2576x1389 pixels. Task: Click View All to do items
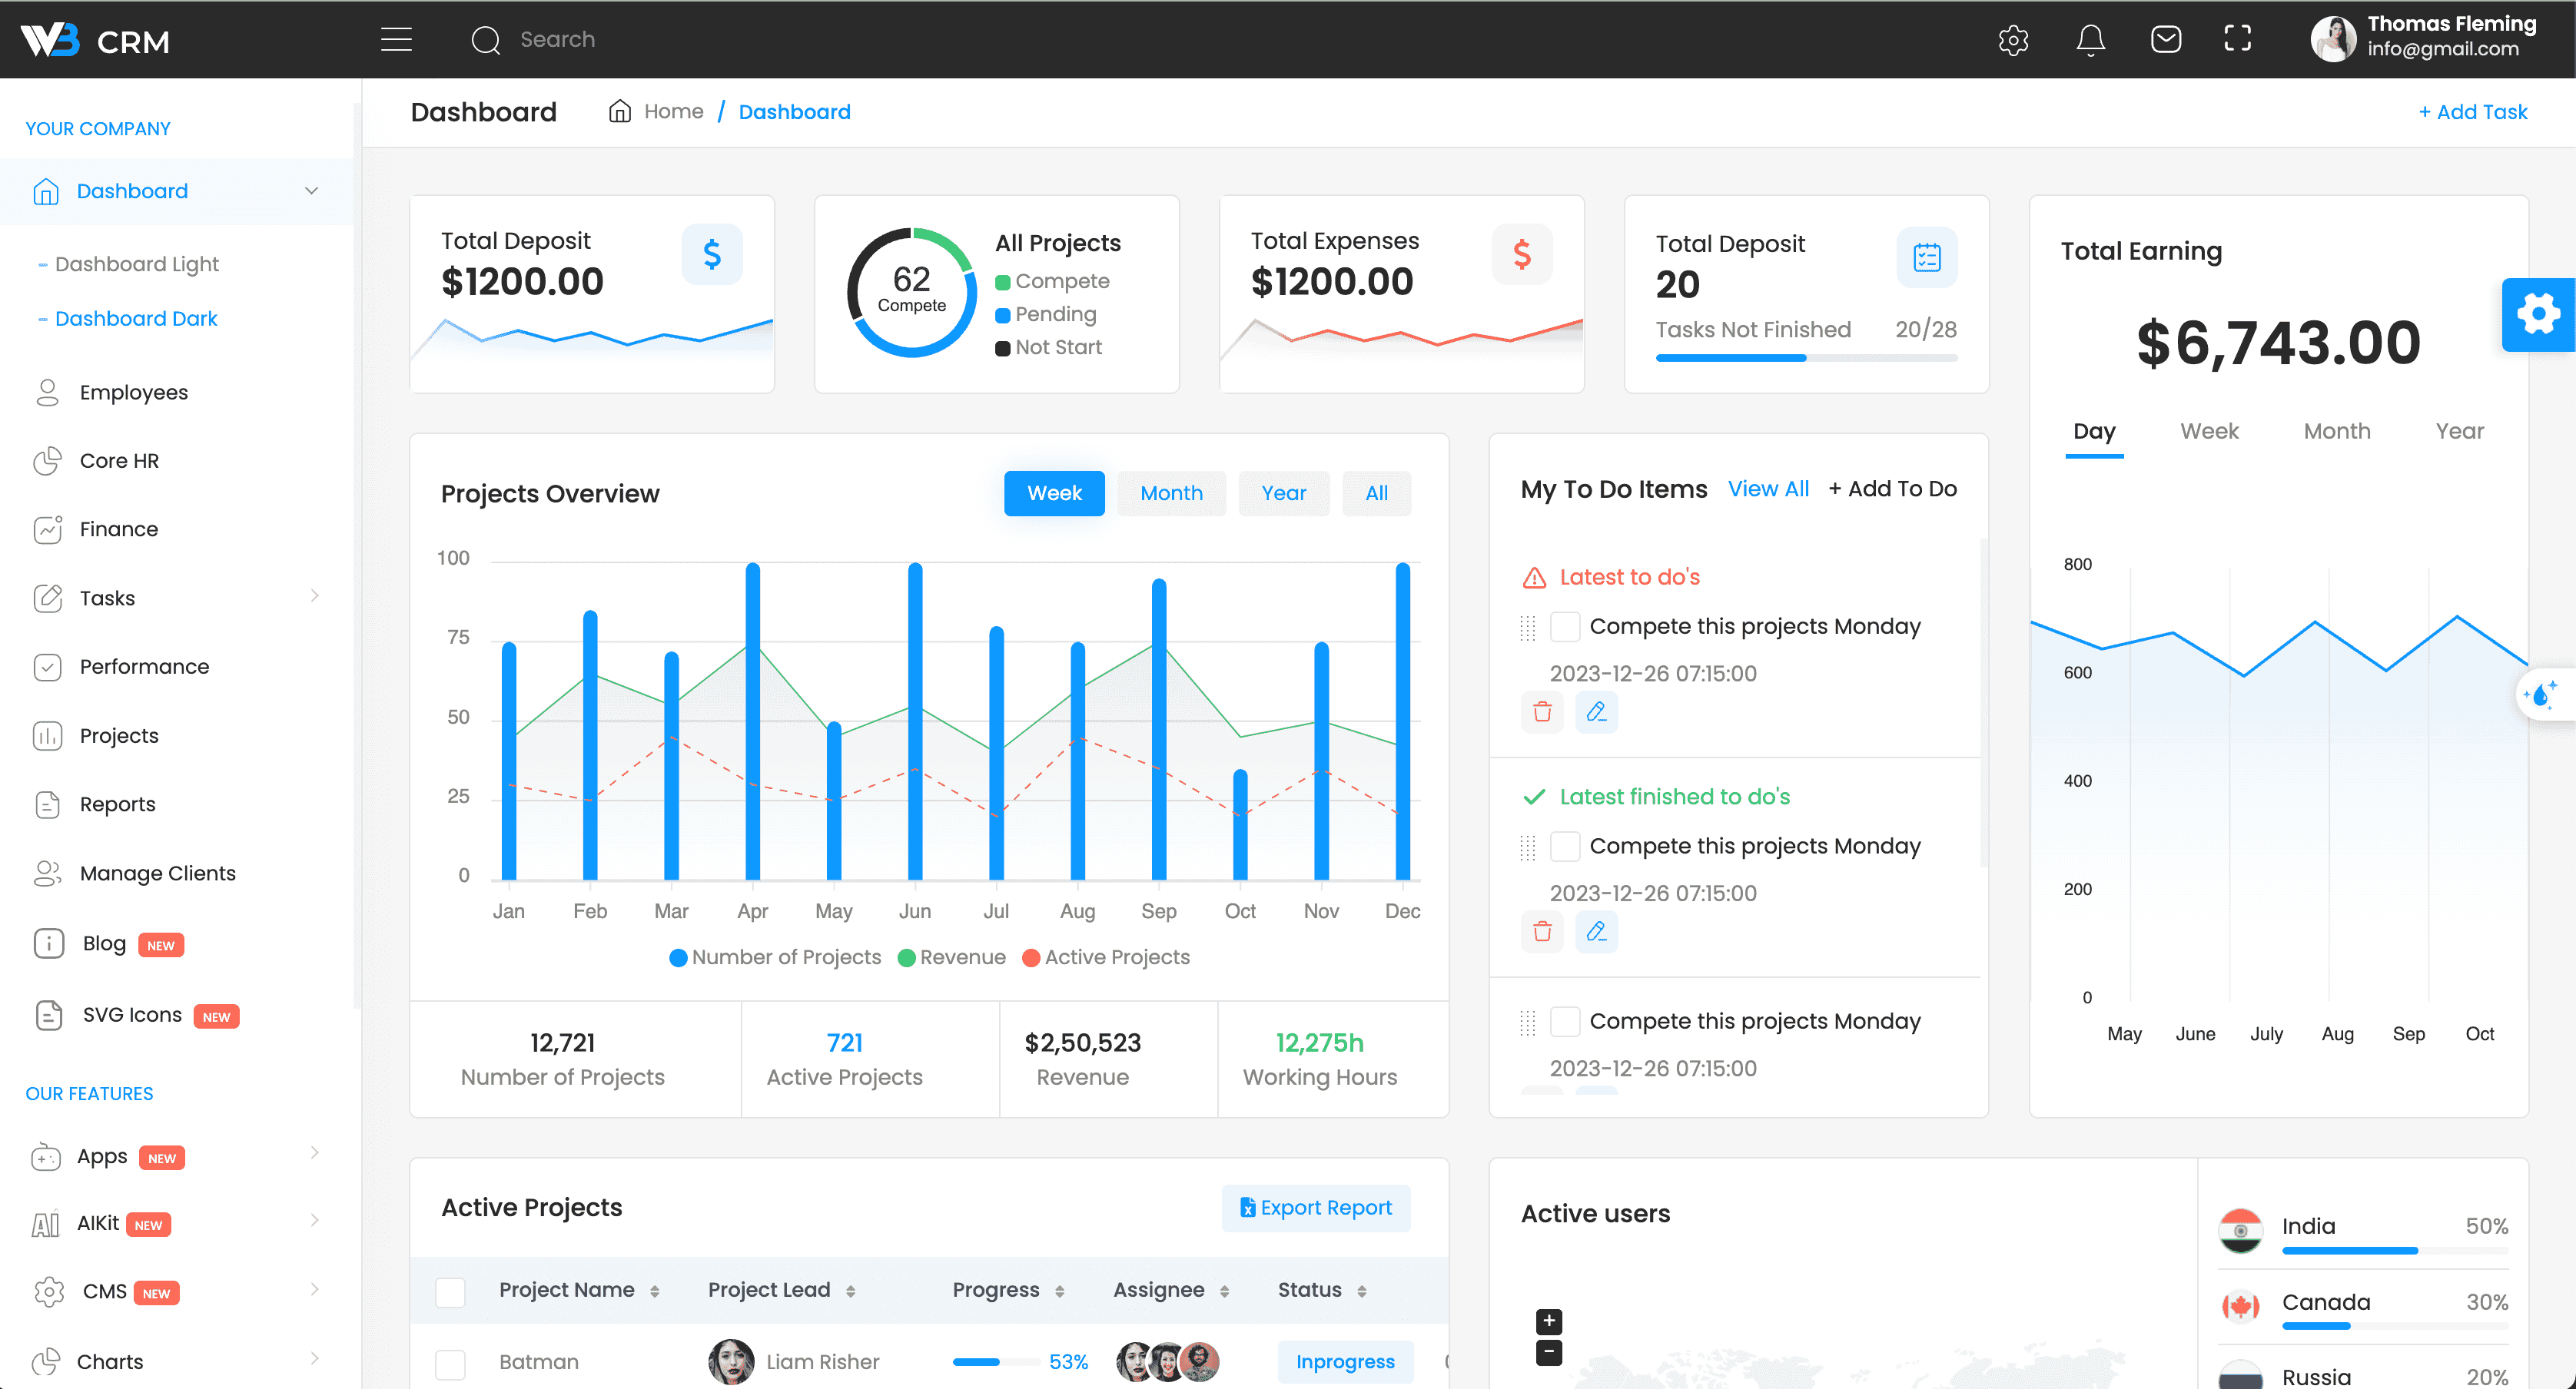coord(1768,489)
